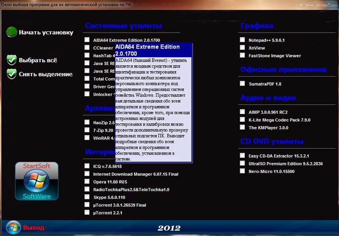Enable the Nero-Micro 11.0.15500 checkbox
Viewport: 339px width, 236px height.
tap(242, 171)
